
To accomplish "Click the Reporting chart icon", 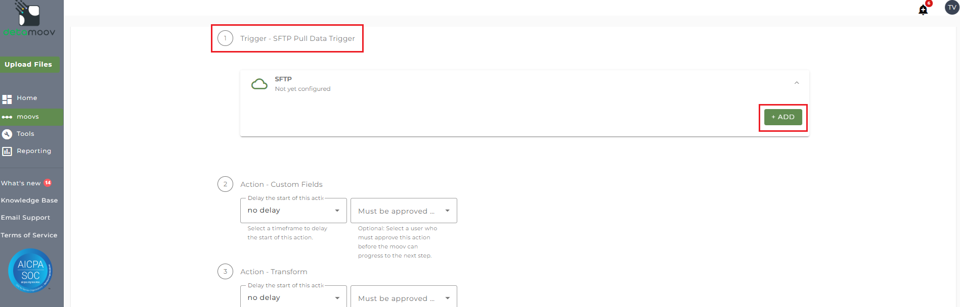I will point(7,151).
